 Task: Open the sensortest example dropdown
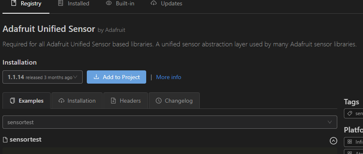click(170, 122)
